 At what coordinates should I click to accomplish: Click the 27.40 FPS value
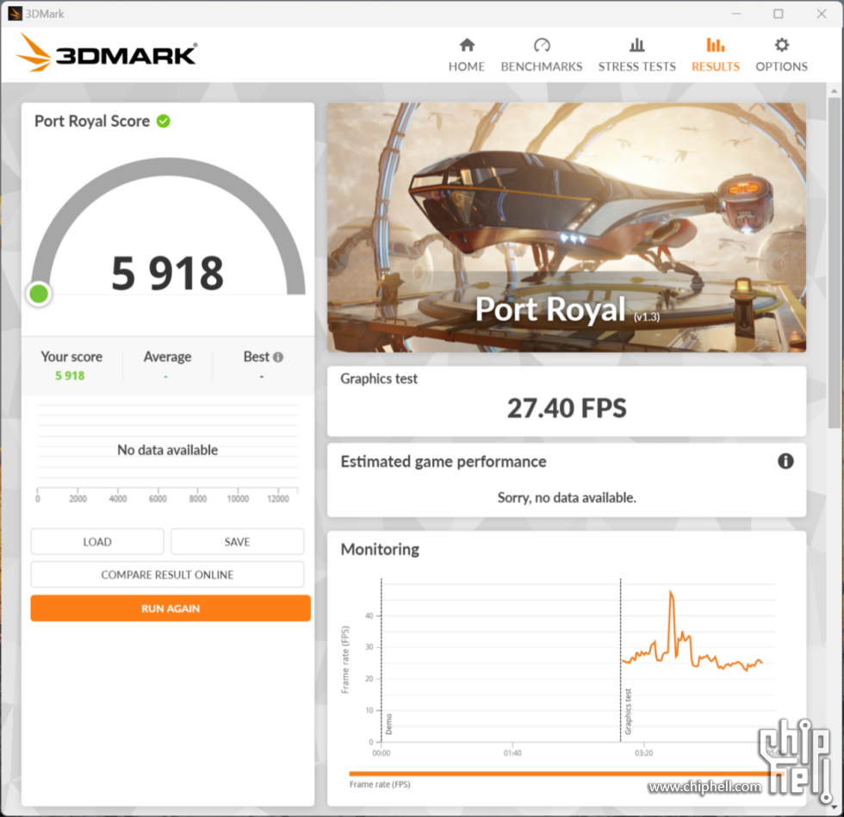(567, 408)
